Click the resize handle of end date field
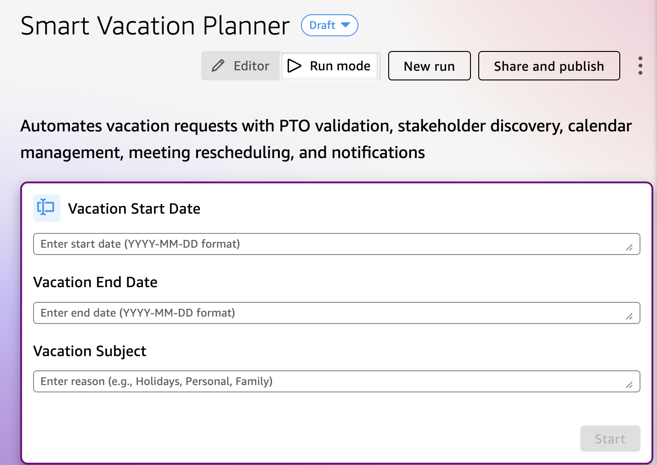Image resolution: width=657 pixels, height=465 pixels. [x=629, y=317]
